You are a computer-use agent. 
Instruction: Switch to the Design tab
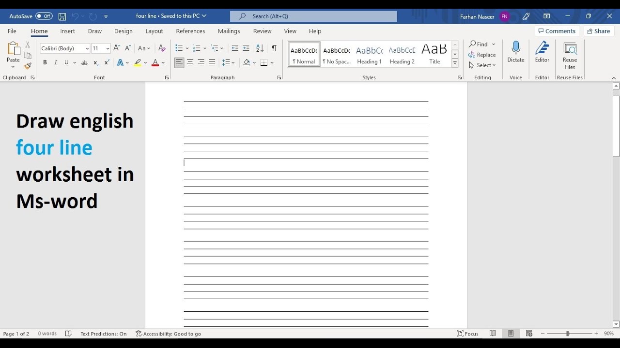pyautogui.click(x=124, y=31)
